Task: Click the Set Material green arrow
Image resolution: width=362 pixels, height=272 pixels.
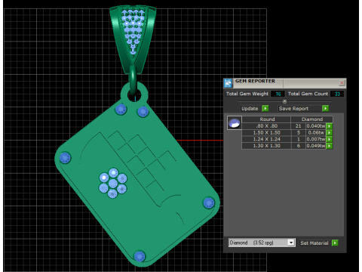Action: click(x=335, y=243)
